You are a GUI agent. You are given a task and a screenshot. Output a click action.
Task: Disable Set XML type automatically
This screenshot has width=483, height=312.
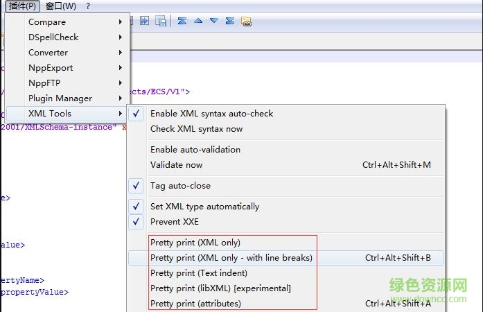coord(204,207)
